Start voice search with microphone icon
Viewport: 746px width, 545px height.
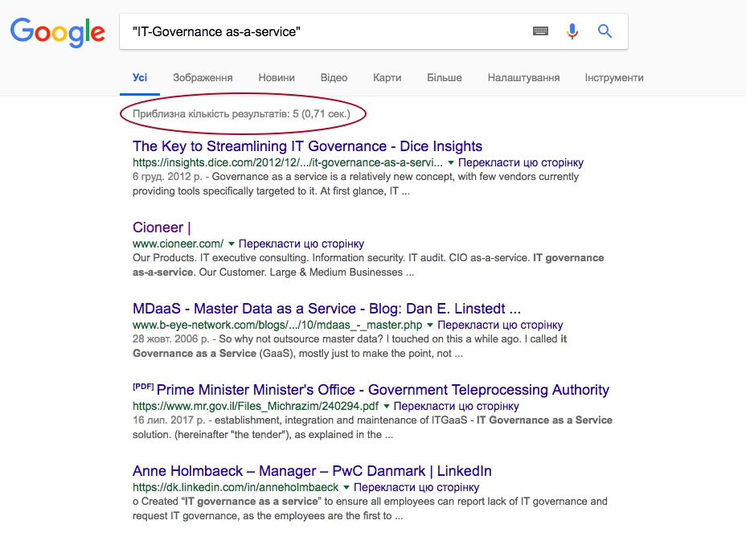coord(572,31)
